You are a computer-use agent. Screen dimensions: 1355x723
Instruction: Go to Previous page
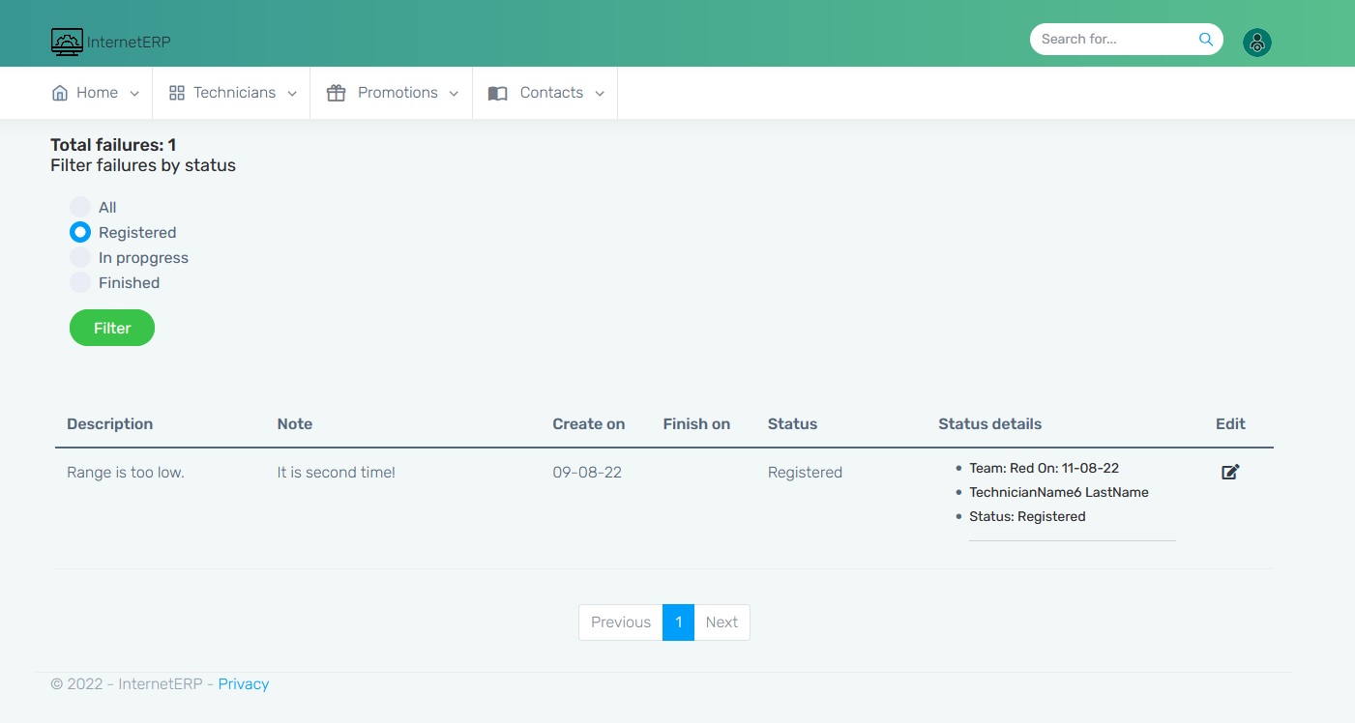pyautogui.click(x=620, y=622)
